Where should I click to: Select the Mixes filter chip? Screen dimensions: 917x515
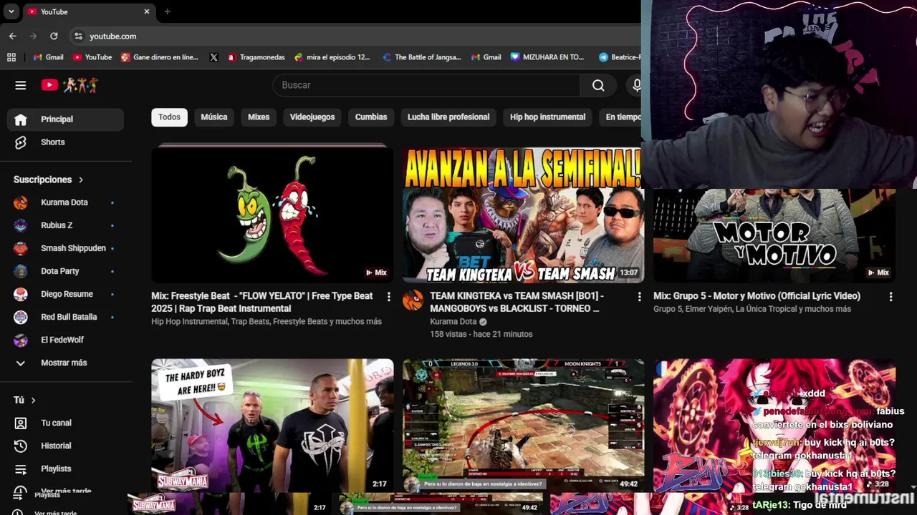[x=259, y=117]
